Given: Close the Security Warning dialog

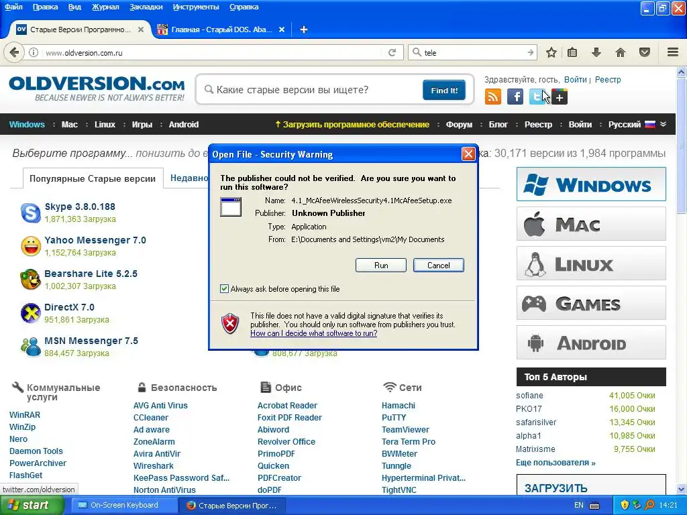Looking at the screenshot, I should pyautogui.click(x=468, y=154).
